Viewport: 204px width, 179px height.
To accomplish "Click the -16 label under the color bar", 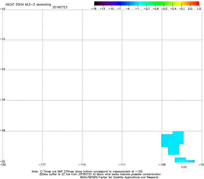I will [94, 9].
